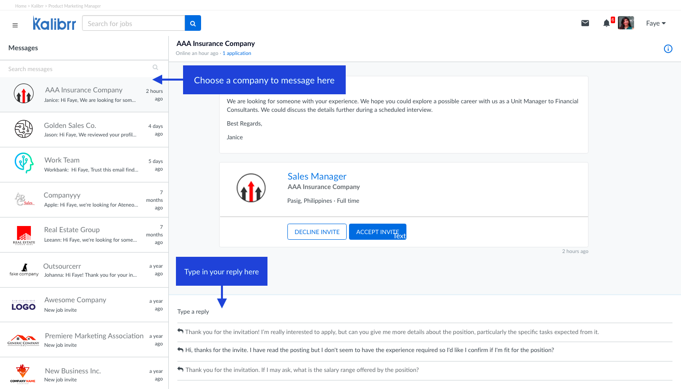Image resolution: width=681 pixels, height=389 pixels.
Task: Open the 1 application link
Action: 237,53
